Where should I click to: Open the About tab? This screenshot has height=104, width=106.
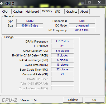tap(84, 12)
